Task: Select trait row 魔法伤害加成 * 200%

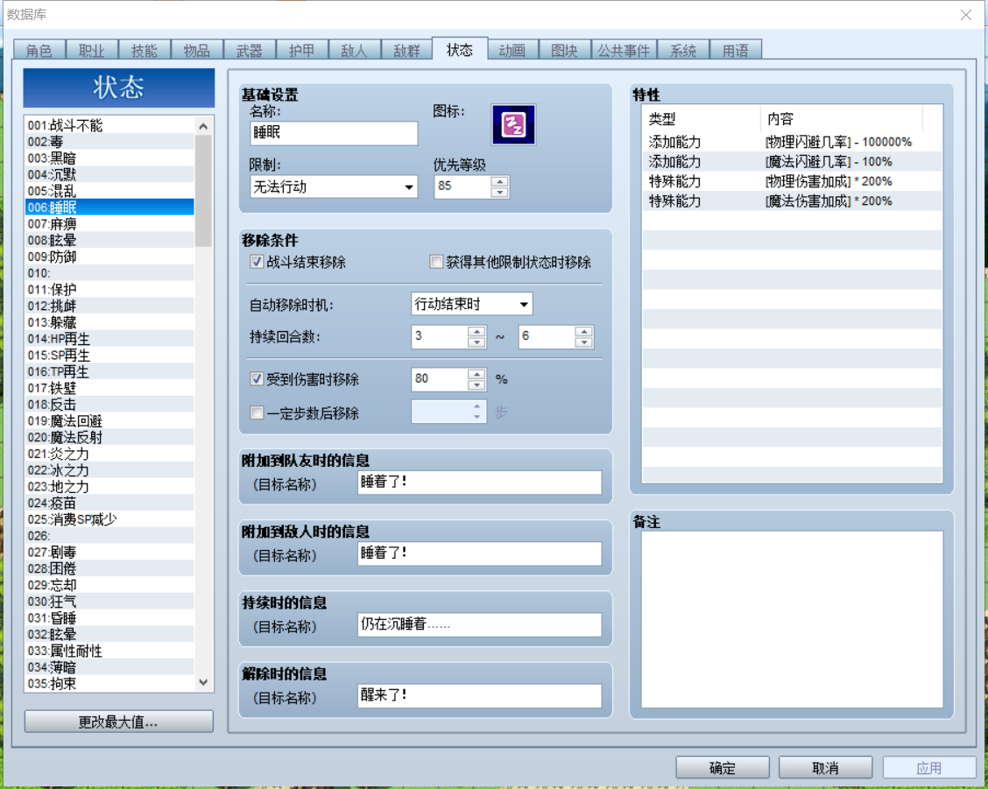Action: pos(792,201)
